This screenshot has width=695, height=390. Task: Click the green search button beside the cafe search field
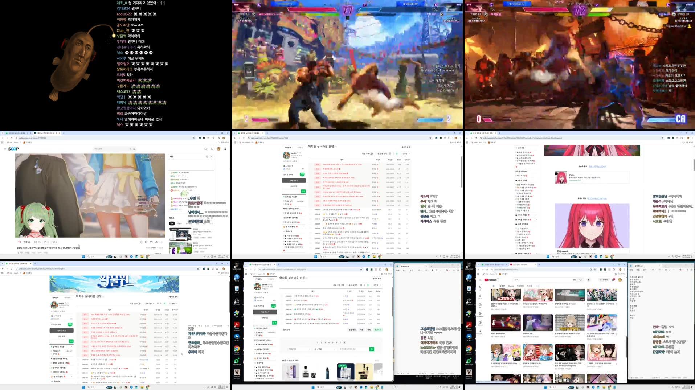(x=372, y=349)
